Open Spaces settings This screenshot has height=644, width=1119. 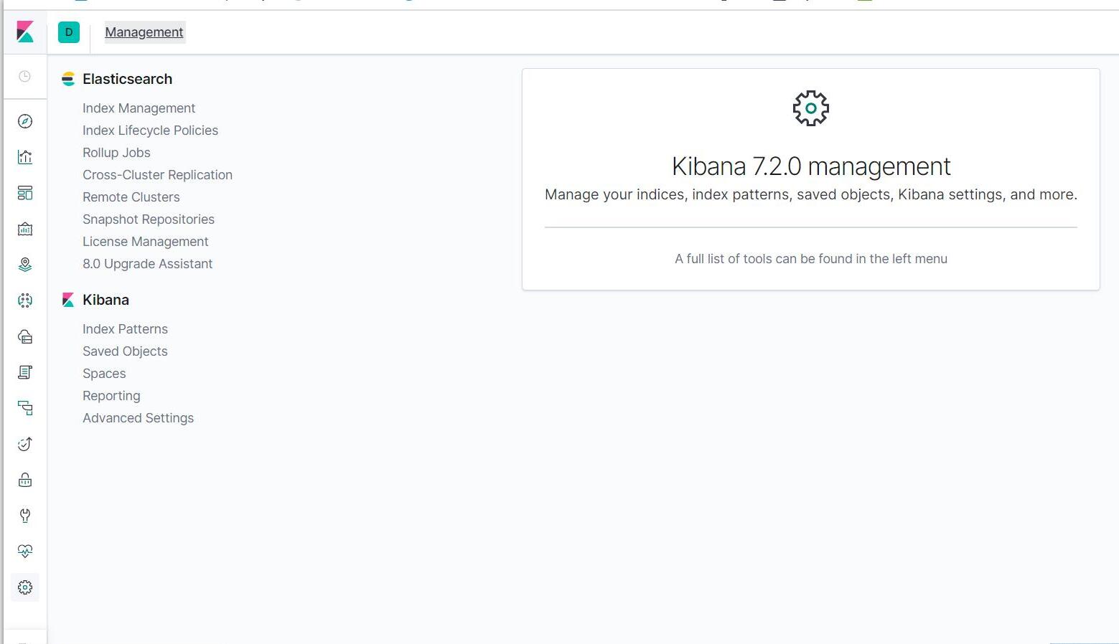tap(104, 374)
